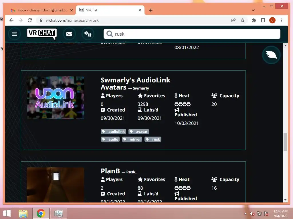Open Chrome three-dot menu

pyautogui.click(x=282, y=20)
